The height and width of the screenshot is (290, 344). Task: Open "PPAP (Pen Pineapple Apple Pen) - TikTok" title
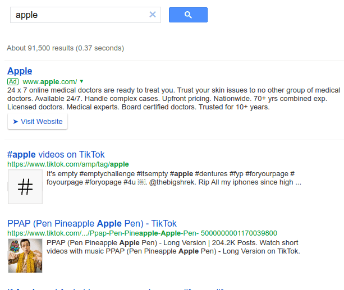click(x=92, y=223)
